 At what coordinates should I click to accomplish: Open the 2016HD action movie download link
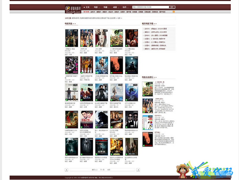coord(155,29)
